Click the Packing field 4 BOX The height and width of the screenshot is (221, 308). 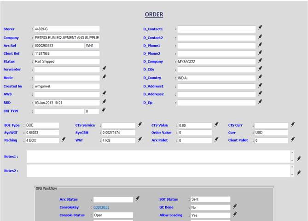42,140
